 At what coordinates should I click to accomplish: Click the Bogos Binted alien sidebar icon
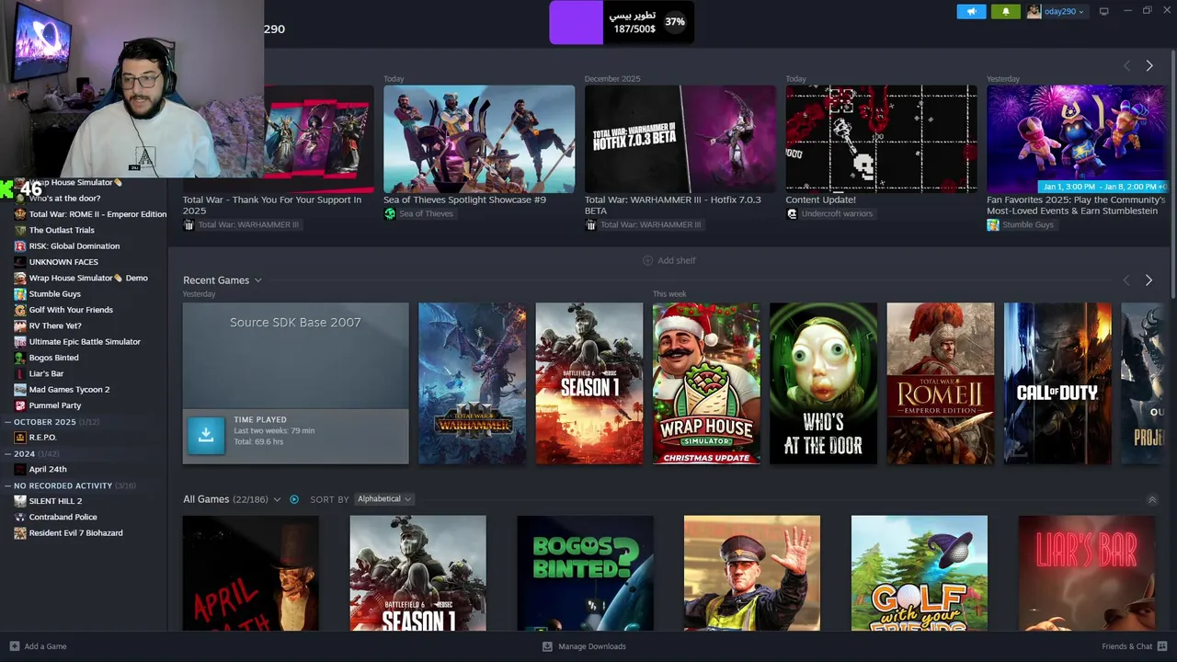click(x=20, y=358)
